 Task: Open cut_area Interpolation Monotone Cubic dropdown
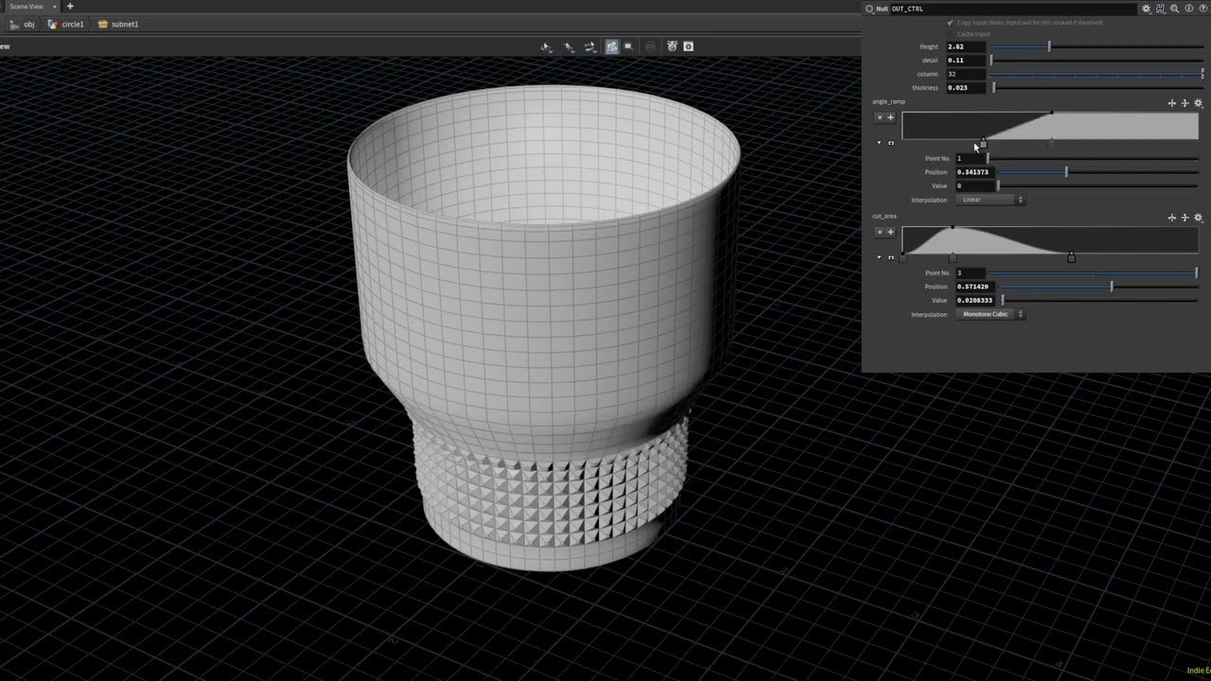pos(991,314)
